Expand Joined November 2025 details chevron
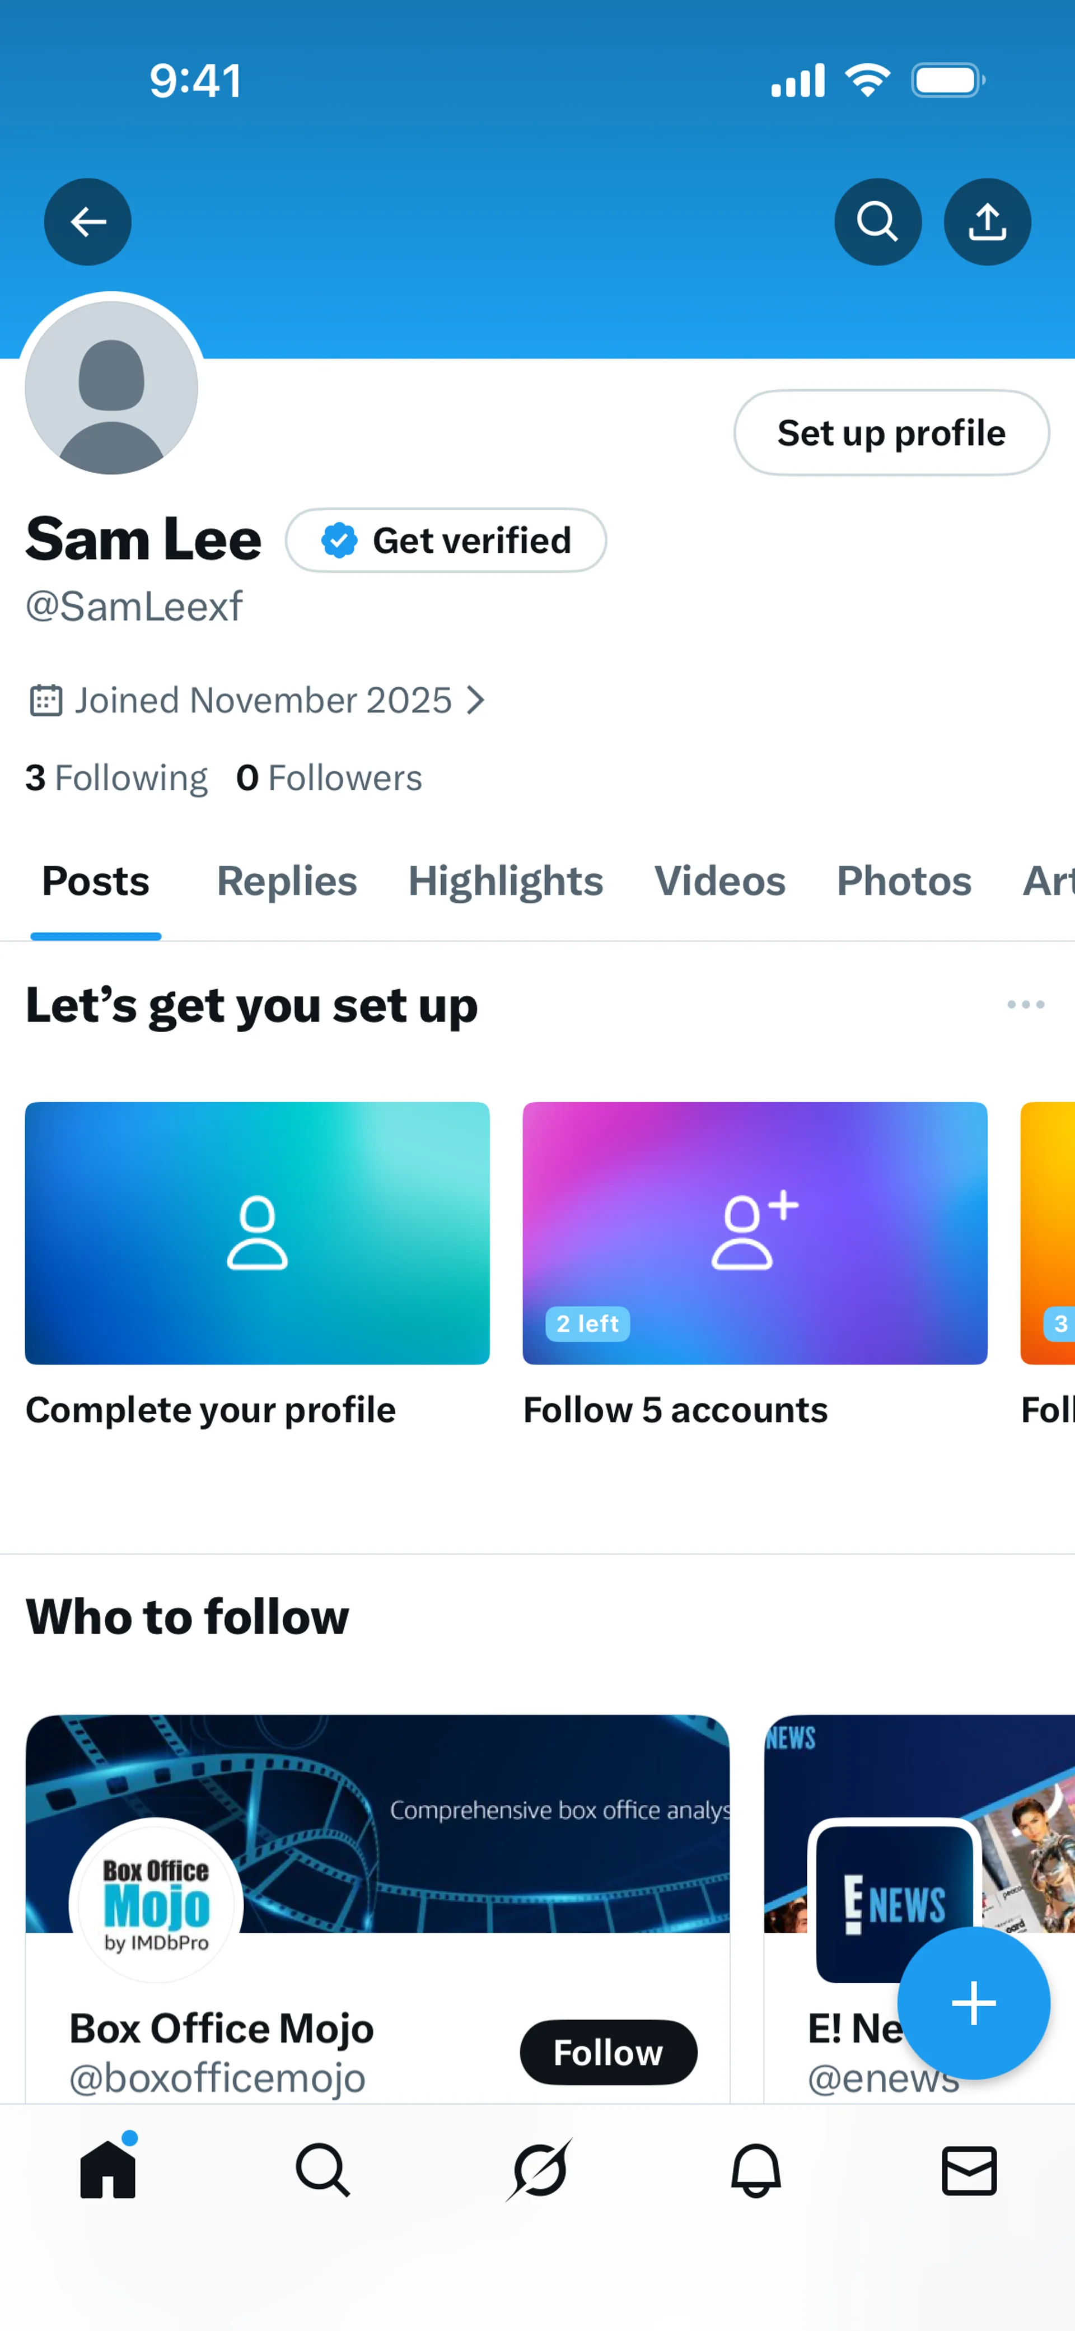The image size is (1075, 2331). [x=476, y=701]
